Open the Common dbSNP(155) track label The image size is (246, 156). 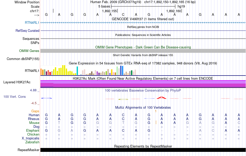pos(23,59)
